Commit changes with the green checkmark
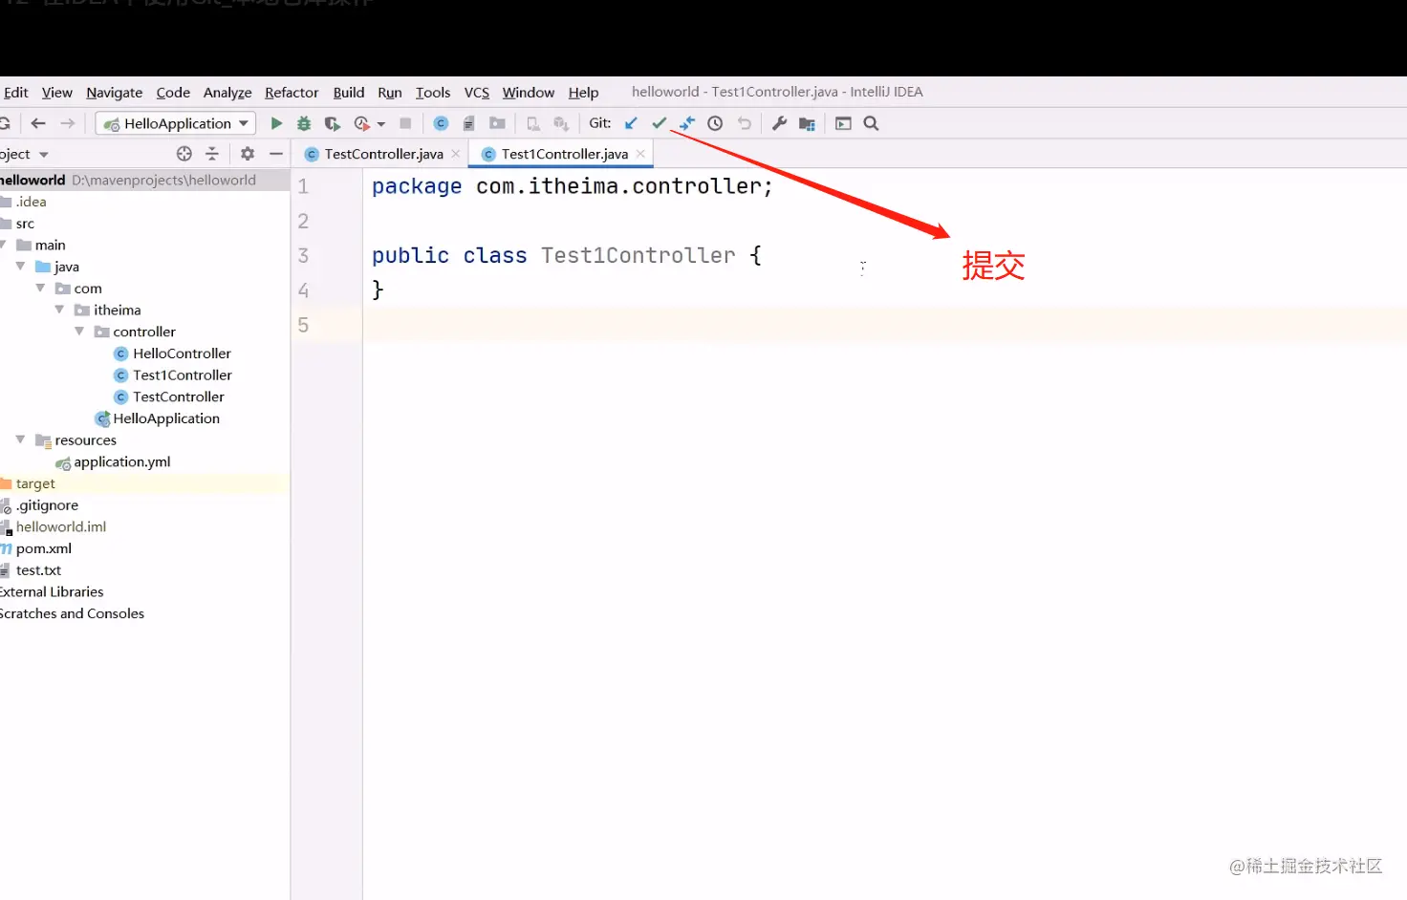This screenshot has width=1407, height=900. pyautogui.click(x=659, y=123)
